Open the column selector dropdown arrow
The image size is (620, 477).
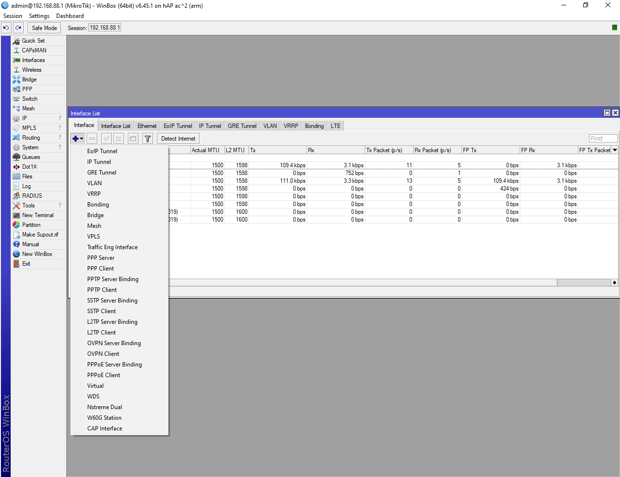[x=615, y=150]
